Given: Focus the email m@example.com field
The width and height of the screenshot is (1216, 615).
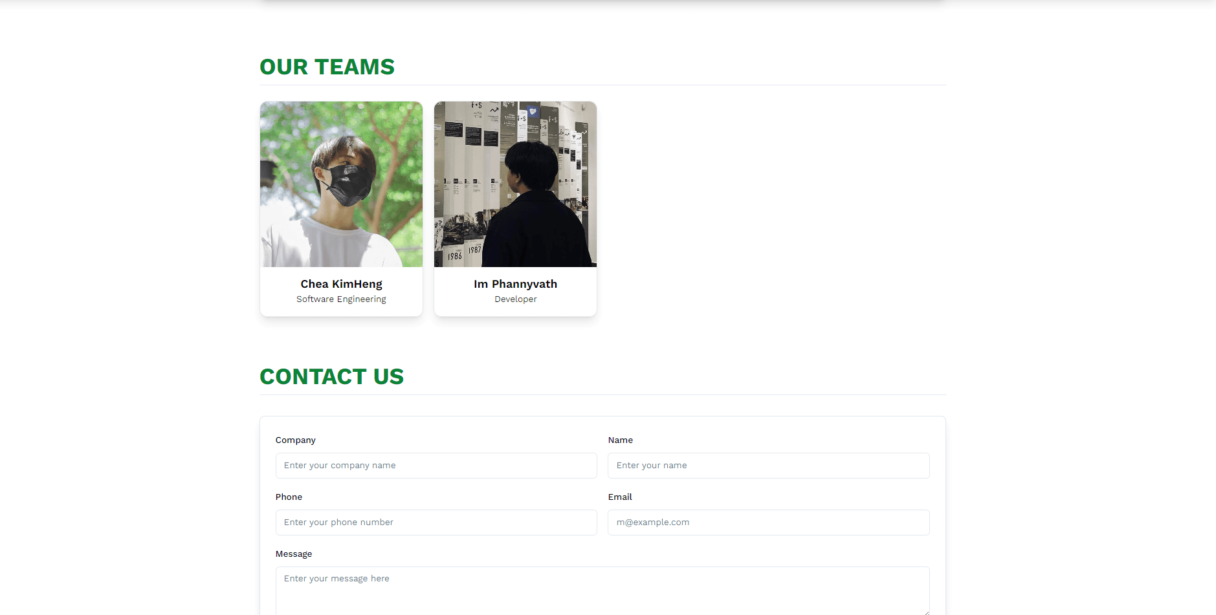Looking at the screenshot, I should 768,523.
